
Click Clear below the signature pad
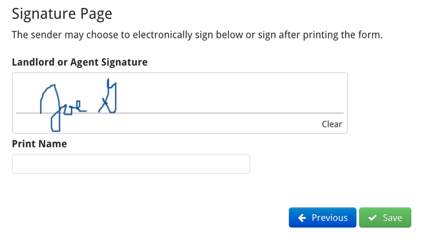coord(332,124)
